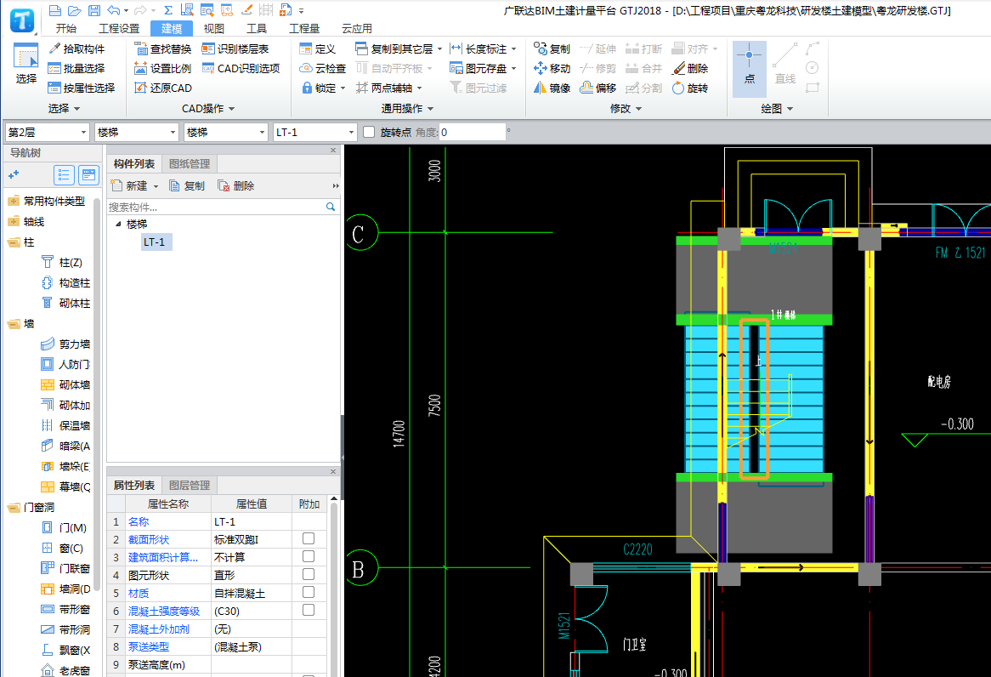This screenshot has width=991, height=677.
Task: Click 复制 in component list toolbar
Action: point(187,186)
